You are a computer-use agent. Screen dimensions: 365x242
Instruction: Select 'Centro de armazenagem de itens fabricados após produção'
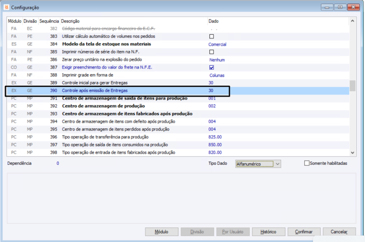[178, 114]
